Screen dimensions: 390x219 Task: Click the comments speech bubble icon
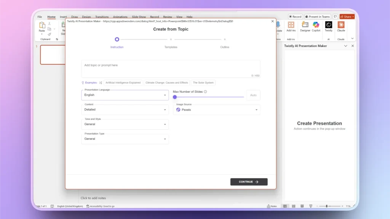[x=335, y=17]
